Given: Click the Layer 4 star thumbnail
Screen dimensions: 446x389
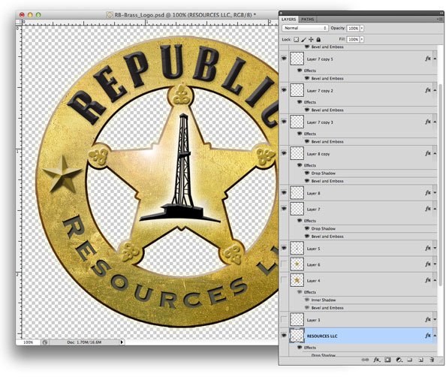Looking at the screenshot, I should click(297, 280).
